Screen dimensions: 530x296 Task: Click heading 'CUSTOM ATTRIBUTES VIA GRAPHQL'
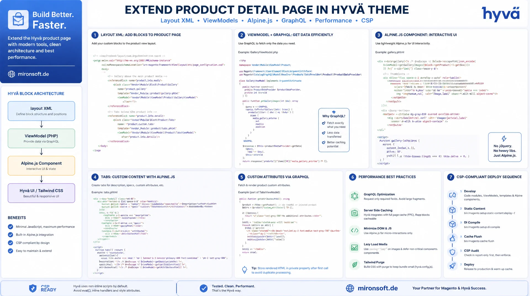pos(278,177)
